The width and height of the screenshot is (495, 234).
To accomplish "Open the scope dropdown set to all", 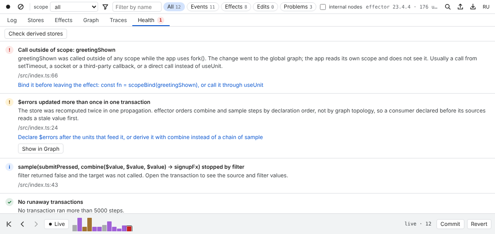I will point(74,7).
